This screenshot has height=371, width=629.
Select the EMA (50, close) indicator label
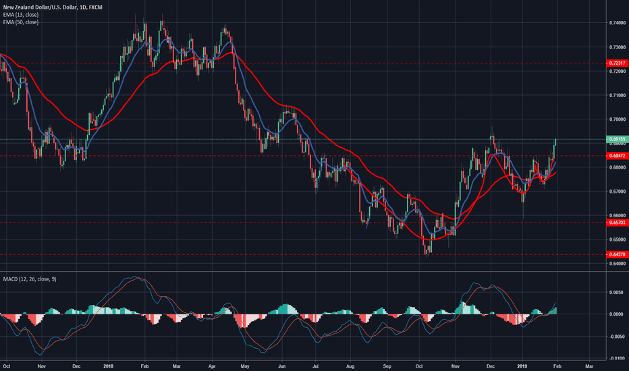[21, 22]
